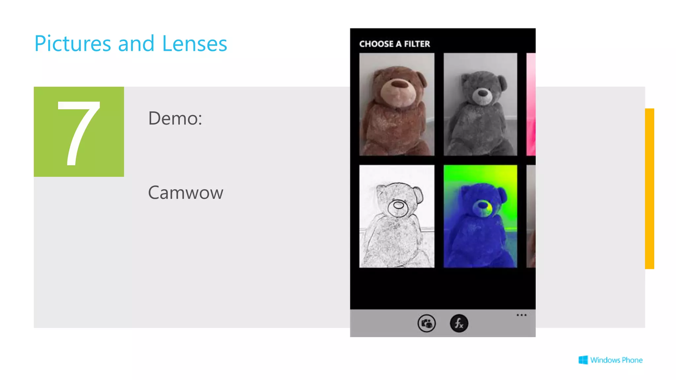Open the three-dot app bar menu
Viewport: 676px width, 380px height.
(x=522, y=315)
